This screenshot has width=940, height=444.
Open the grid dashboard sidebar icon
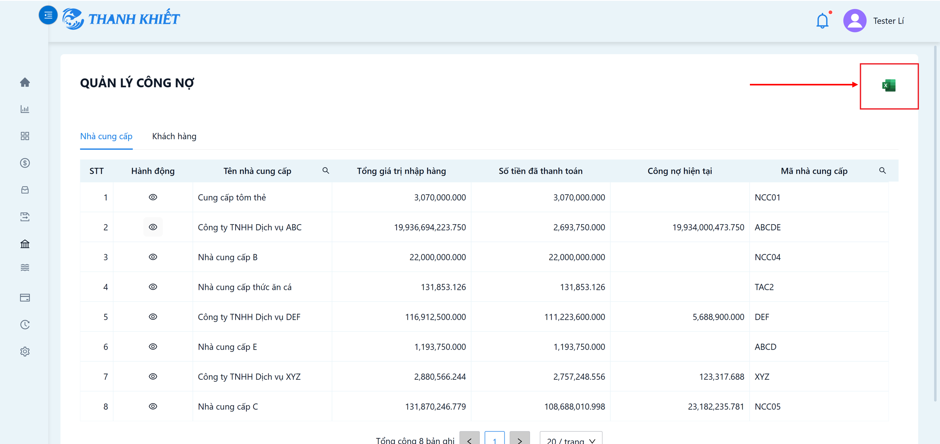click(x=25, y=136)
